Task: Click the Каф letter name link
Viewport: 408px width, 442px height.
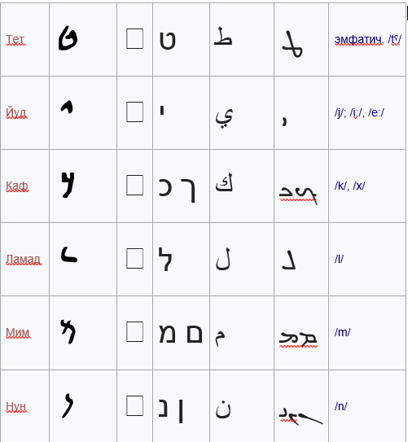Action: [17, 186]
